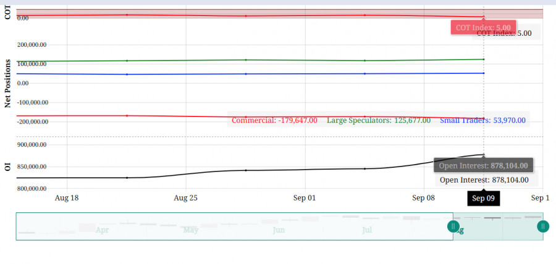Click the -200,000.00 y-axis label
The image size is (556, 264).
pos(32,122)
